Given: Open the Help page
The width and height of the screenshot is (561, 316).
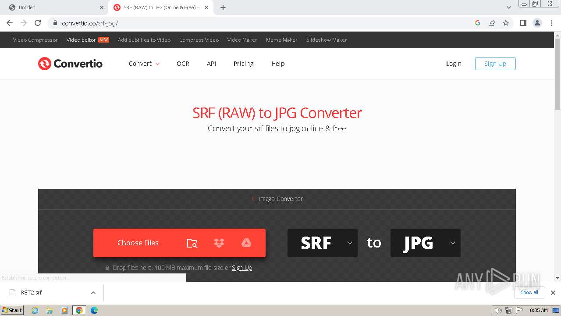Looking at the screenshot, I should pos(278,64).
